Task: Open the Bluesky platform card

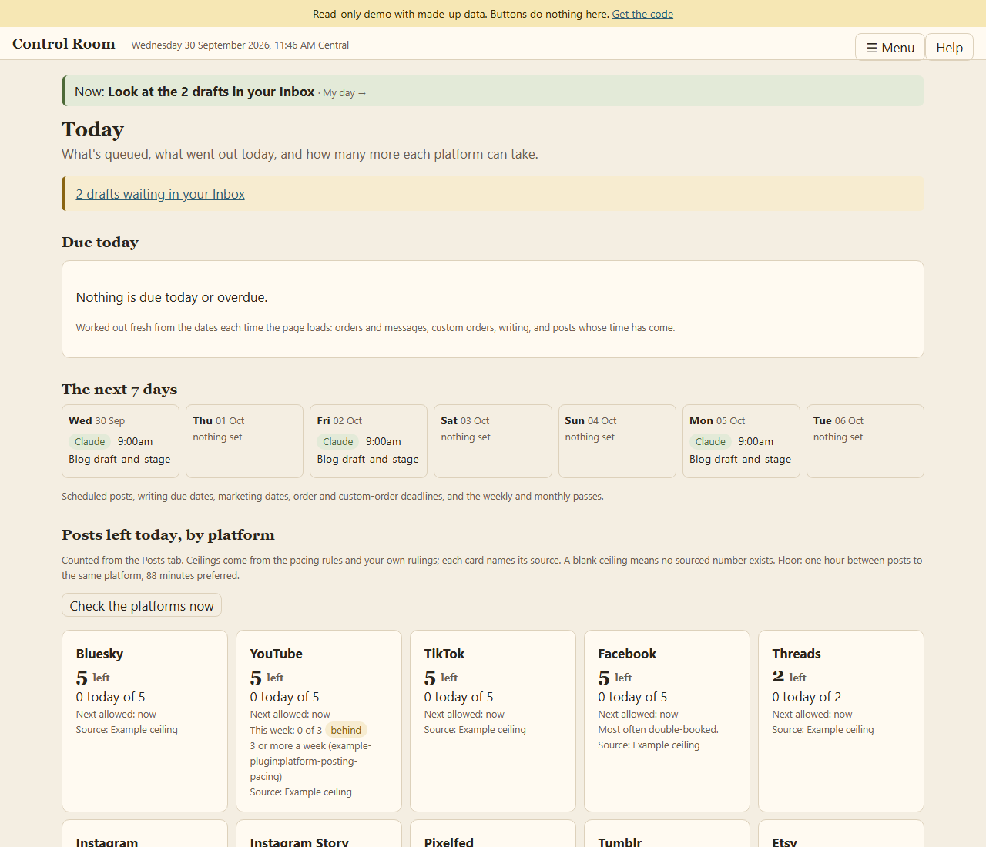Action: [x=145, y=721]
